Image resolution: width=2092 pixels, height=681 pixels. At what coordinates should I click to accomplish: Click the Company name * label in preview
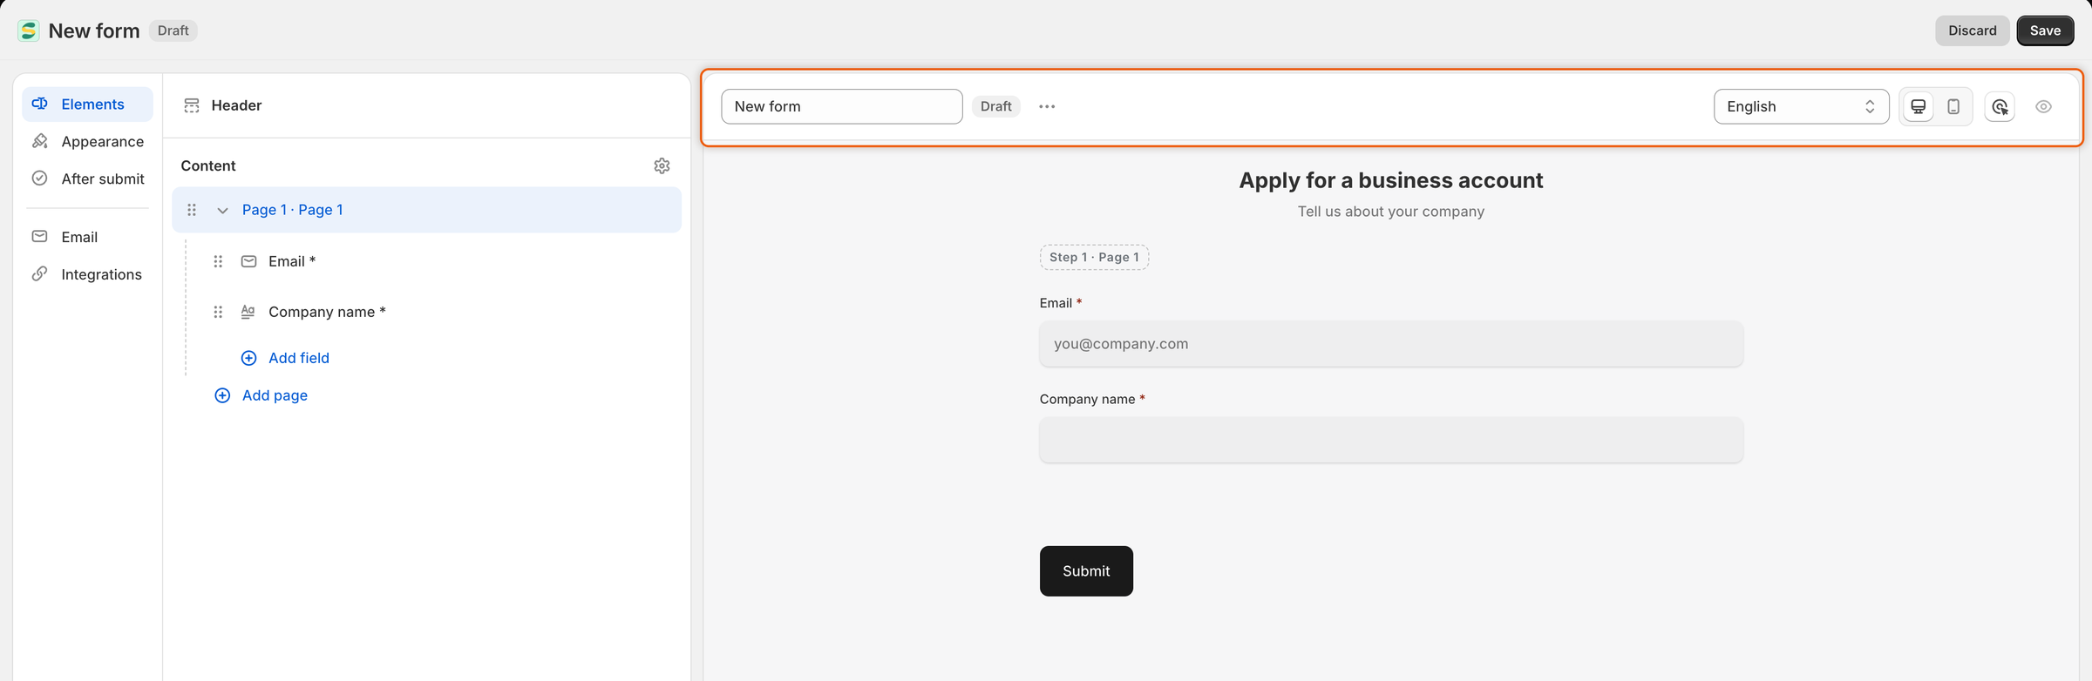pyautogui.click(x=1092, y=399)
